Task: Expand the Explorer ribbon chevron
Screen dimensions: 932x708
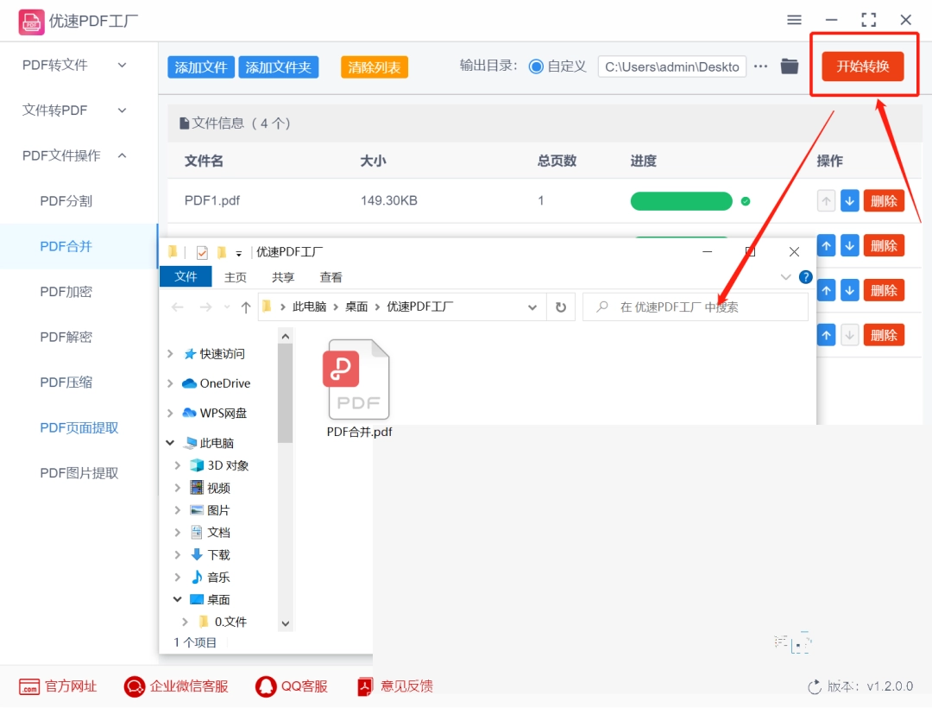Action: pos(785,277)
